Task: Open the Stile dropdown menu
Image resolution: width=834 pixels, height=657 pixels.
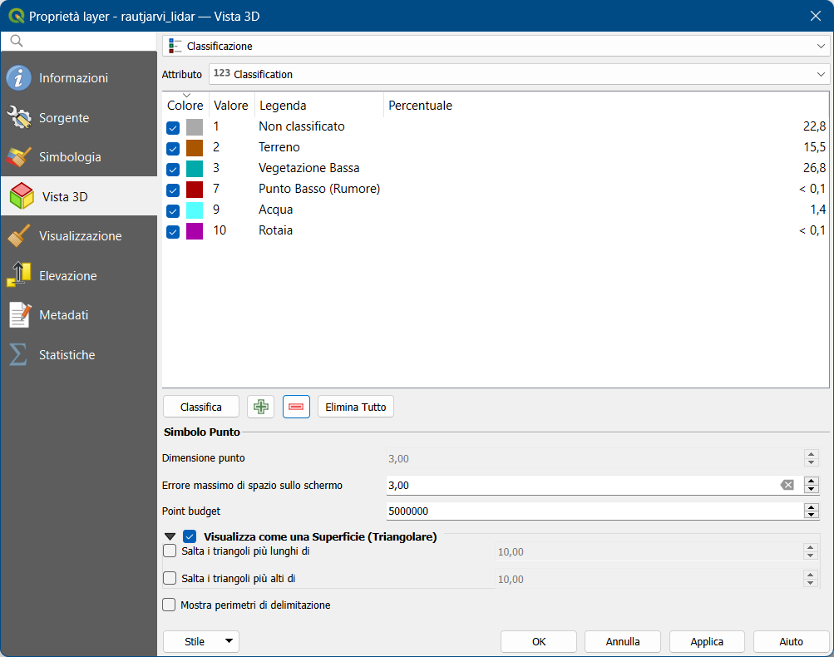Action: [201, 641]
